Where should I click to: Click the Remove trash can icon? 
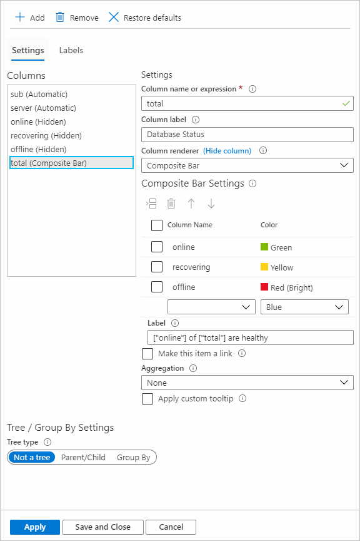pos(60,17)
